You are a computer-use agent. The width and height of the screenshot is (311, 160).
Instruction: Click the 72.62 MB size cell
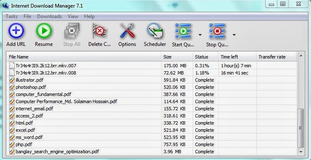(x=174, y=73)
